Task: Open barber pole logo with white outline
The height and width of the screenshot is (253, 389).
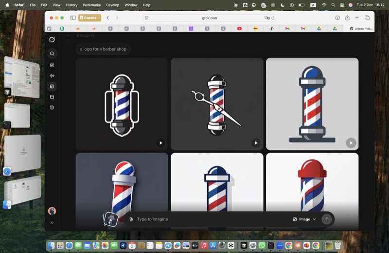Action: coord(122,104)
